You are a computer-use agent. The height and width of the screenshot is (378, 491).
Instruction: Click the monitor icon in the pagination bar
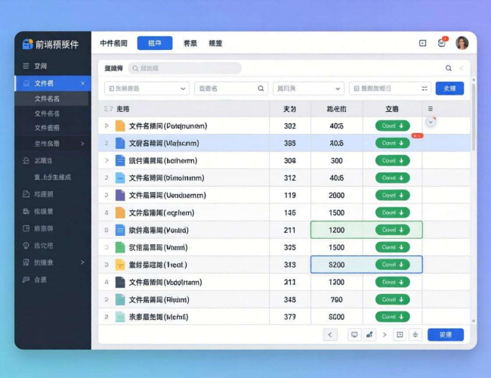[x=354, y=335]
